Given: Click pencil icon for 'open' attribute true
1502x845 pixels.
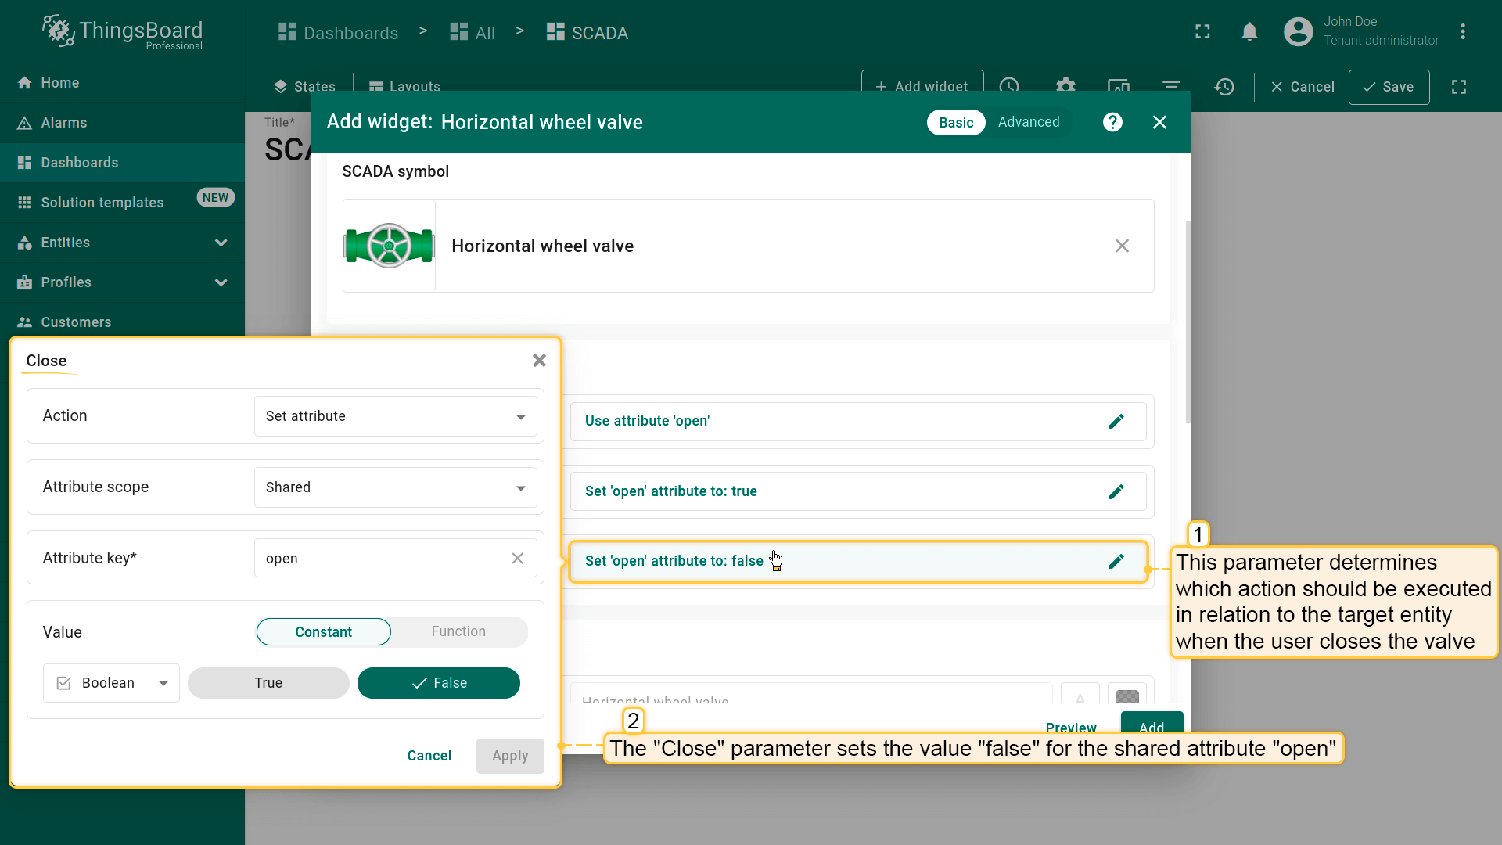Looking at the screenshot, I should pyautogui.click(x=1116, y=491).
